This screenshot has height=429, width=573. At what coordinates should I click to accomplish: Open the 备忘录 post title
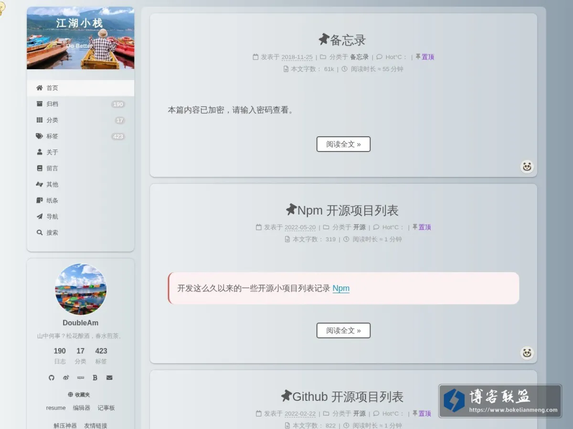[348, 40]
